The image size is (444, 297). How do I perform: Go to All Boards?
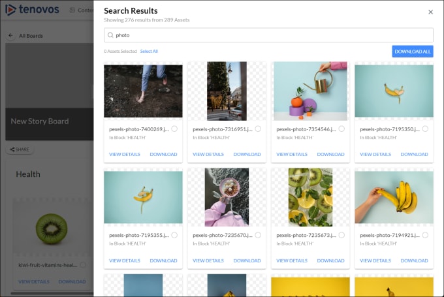(31, 36)
